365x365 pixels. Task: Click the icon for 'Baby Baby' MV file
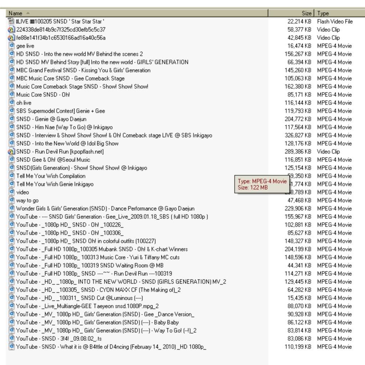coord(11,322)
